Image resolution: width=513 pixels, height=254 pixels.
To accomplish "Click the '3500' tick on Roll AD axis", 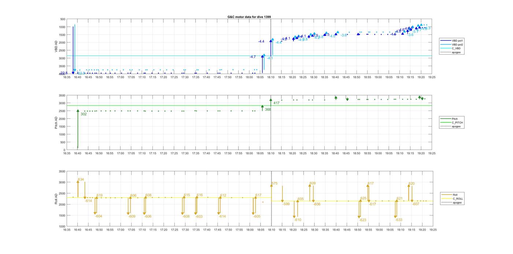I will [62, 172].
